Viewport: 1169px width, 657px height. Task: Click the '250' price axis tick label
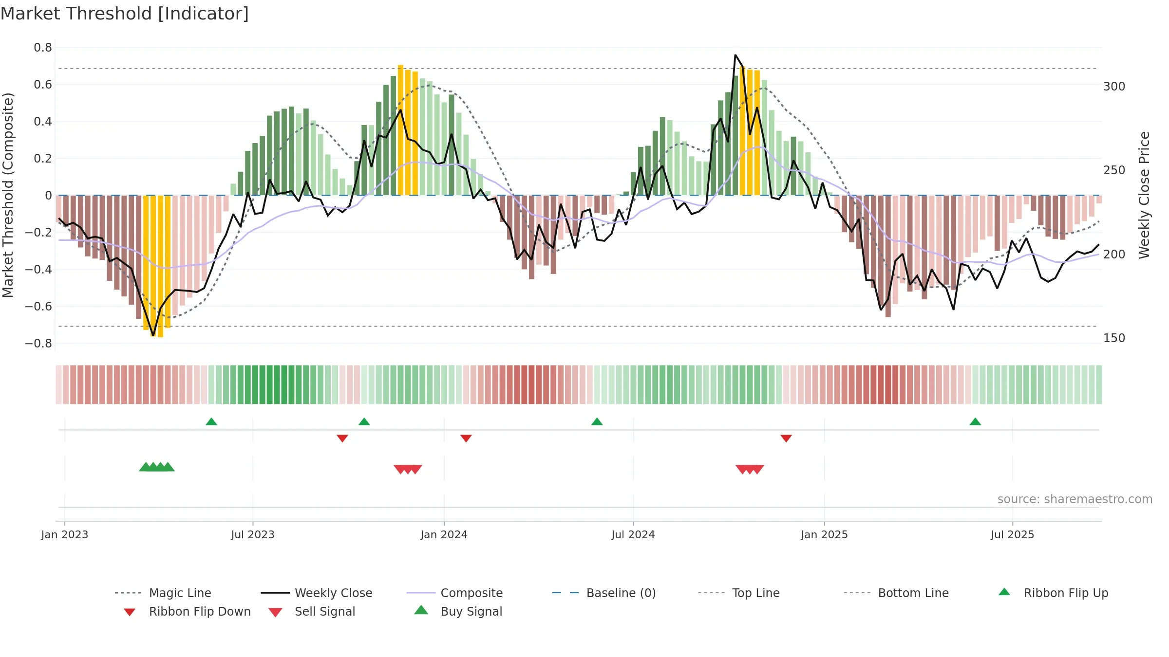point(1114,170)
